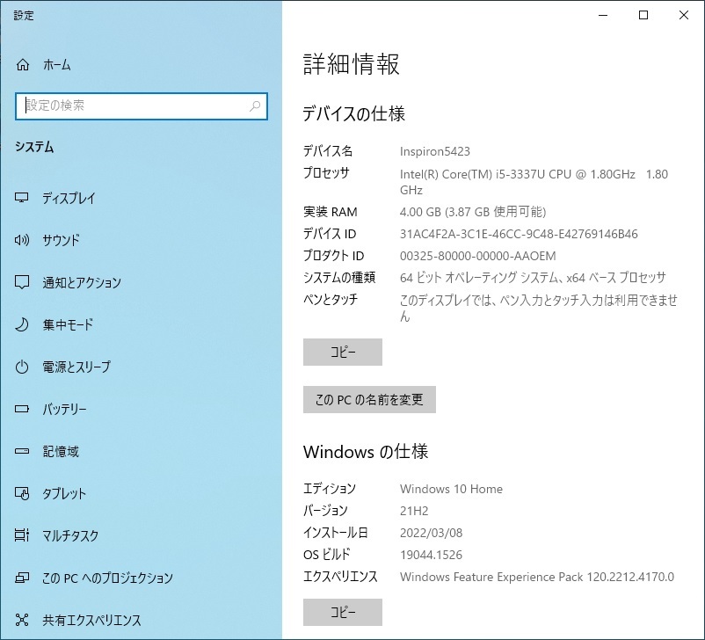705x640 pixels.
Task: Select RAM value 4.00 GB
Action: coord(473,212)
